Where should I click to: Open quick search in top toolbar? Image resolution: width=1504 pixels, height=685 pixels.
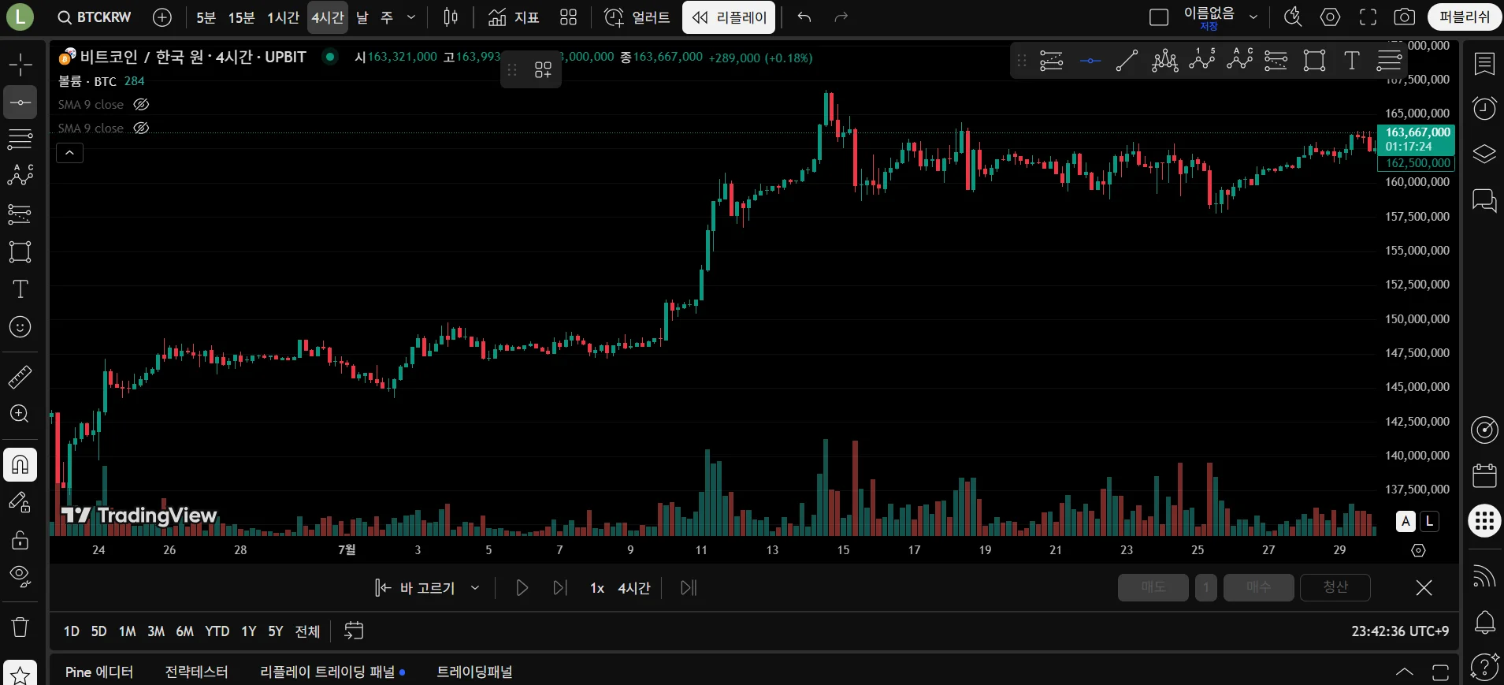click(x=1293, y=17)
